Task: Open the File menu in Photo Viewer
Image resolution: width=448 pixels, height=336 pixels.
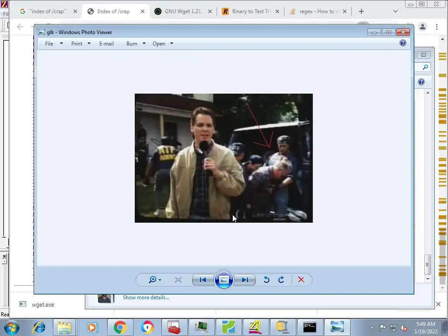Action: (49, 43)
